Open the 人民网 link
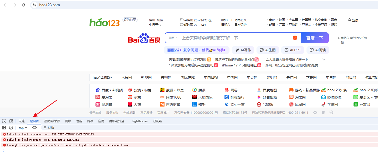Viewport: 378px width, 167px height. tap(126, 77)
